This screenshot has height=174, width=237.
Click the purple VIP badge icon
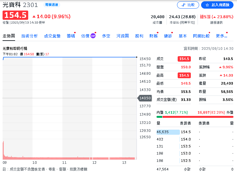coord(93,36)
